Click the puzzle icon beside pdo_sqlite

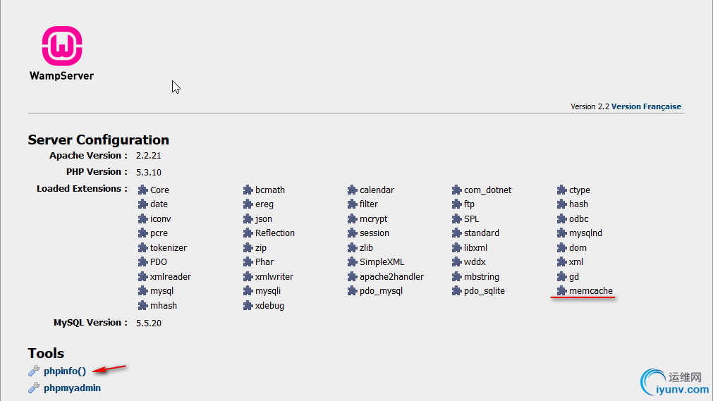(457, 291)
